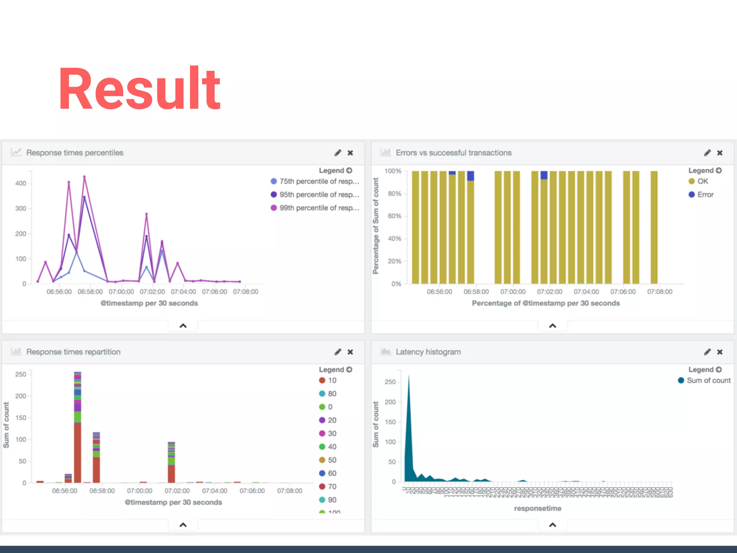Screen dimensions: 737x553
Task: Edit the Response times percentiles panel
Action: point(338,153)
